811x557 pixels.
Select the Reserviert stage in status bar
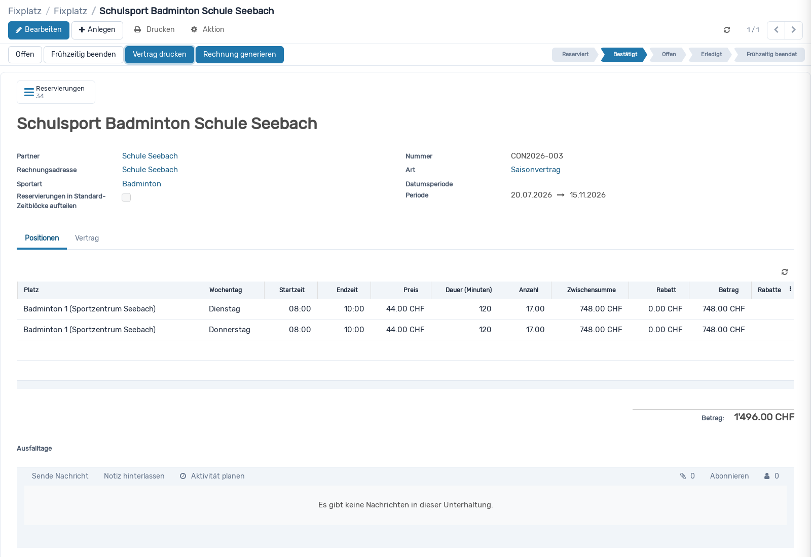575,55
